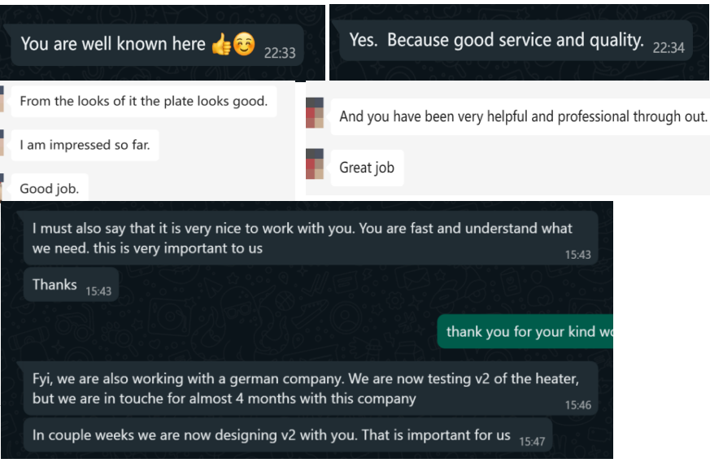
Task: Click the 'designing v2 with you' message
Action: pos(288,435)
